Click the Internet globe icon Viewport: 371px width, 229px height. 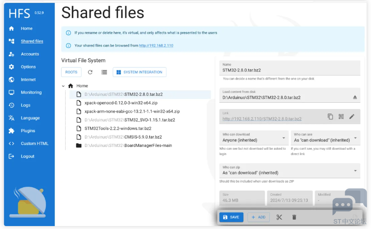point(11,79)
